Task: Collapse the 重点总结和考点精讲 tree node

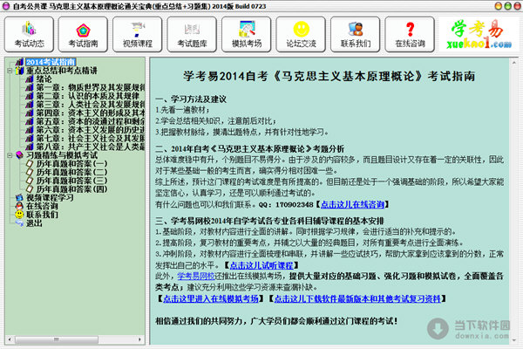Action: tap(10, 71)
